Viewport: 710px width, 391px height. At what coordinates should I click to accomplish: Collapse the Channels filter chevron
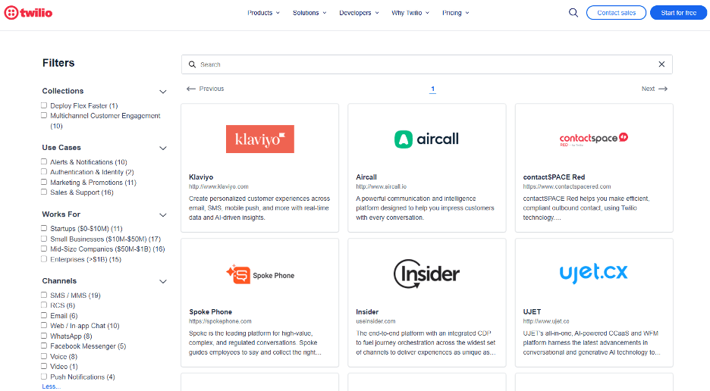[162, 282]
